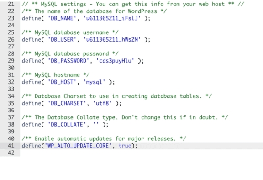Click the 'true' keyword on line 41

[125, 146]
